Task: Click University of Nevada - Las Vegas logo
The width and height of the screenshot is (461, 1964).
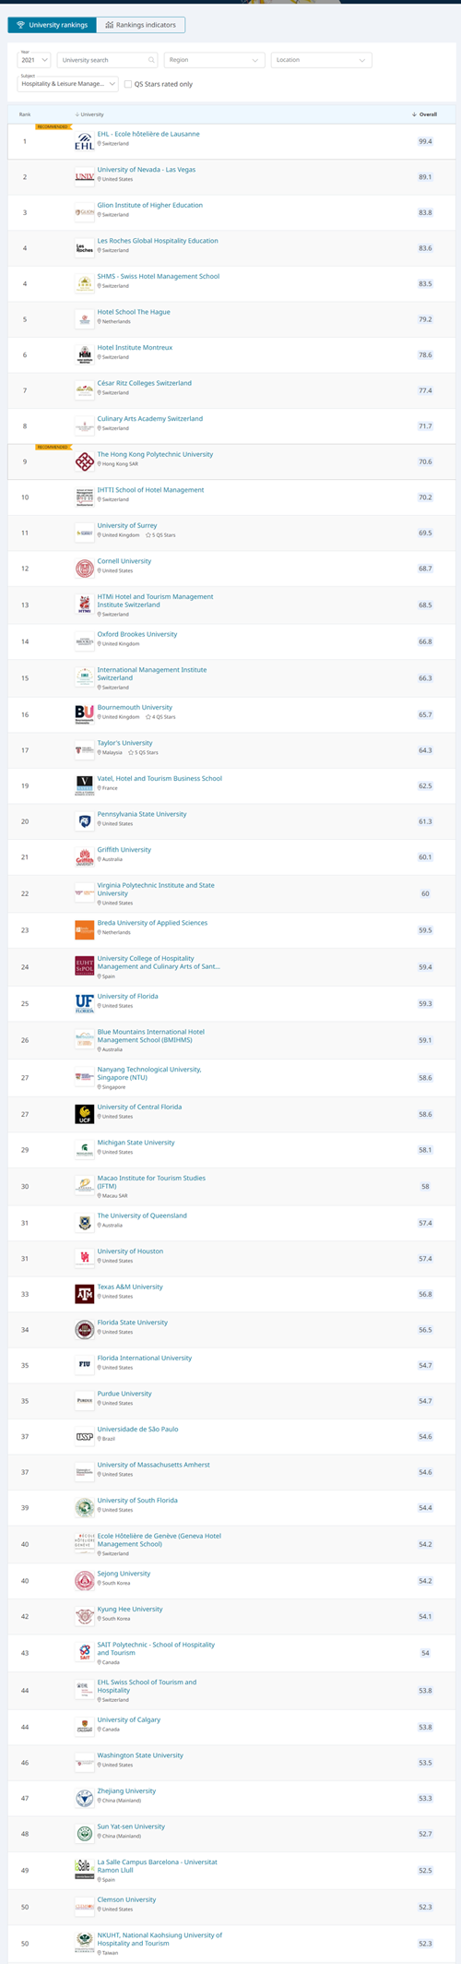Action: 85,177
